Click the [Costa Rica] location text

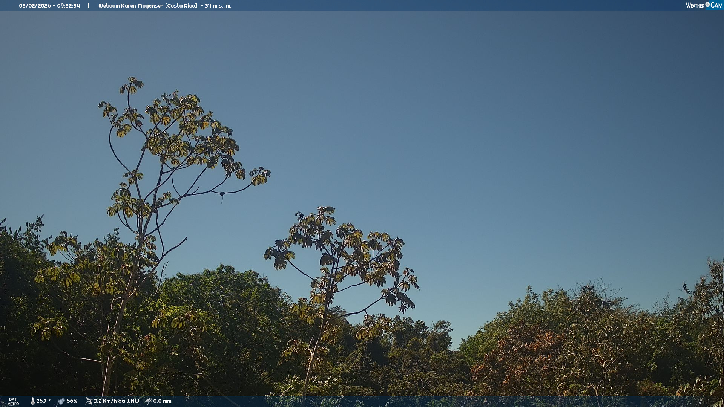181,6
